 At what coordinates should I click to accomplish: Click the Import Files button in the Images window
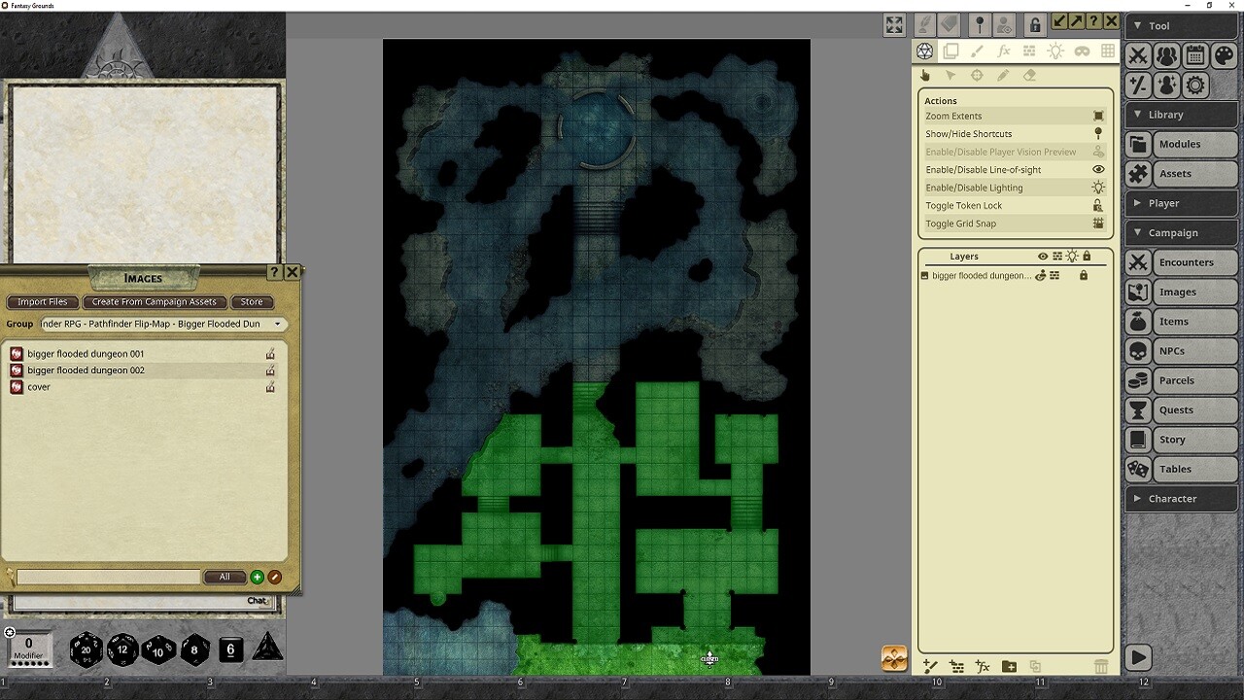(x=42, y=301)
